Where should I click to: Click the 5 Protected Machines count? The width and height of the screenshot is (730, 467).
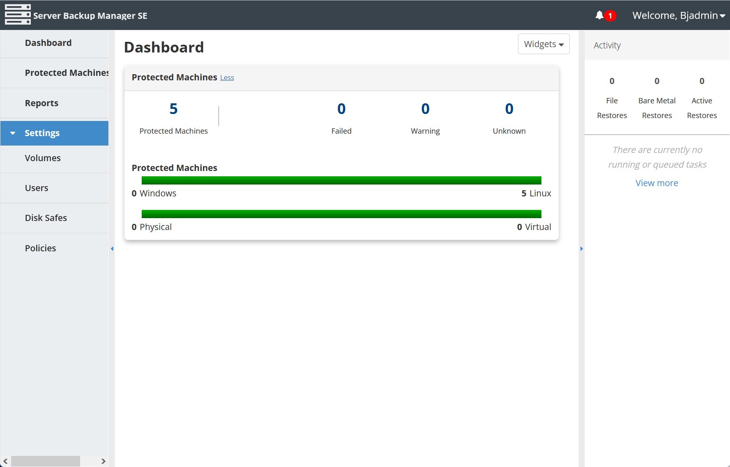(x=173, y=109)
